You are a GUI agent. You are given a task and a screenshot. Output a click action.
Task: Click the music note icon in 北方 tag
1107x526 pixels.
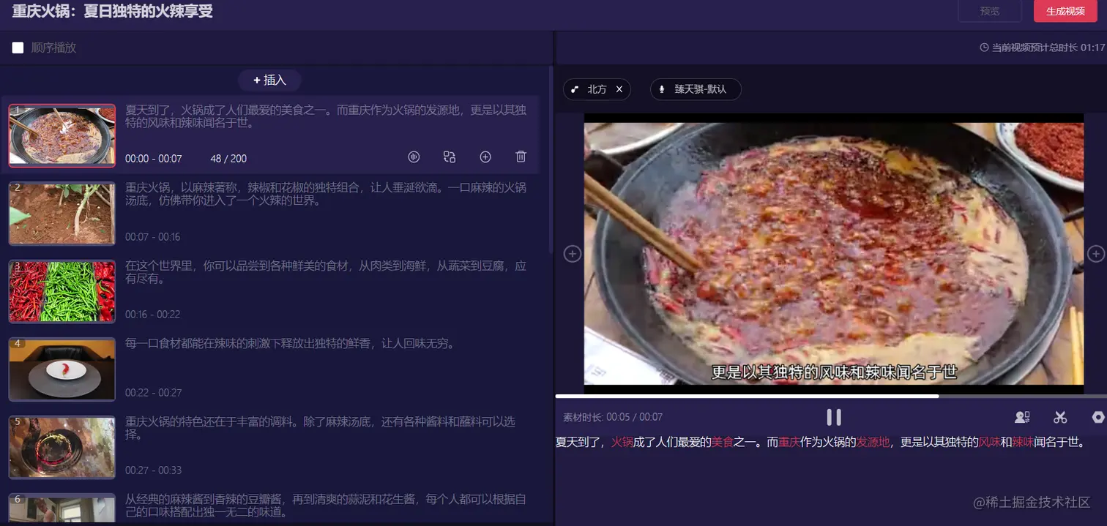pyautogui.click(x=575, y=89)
